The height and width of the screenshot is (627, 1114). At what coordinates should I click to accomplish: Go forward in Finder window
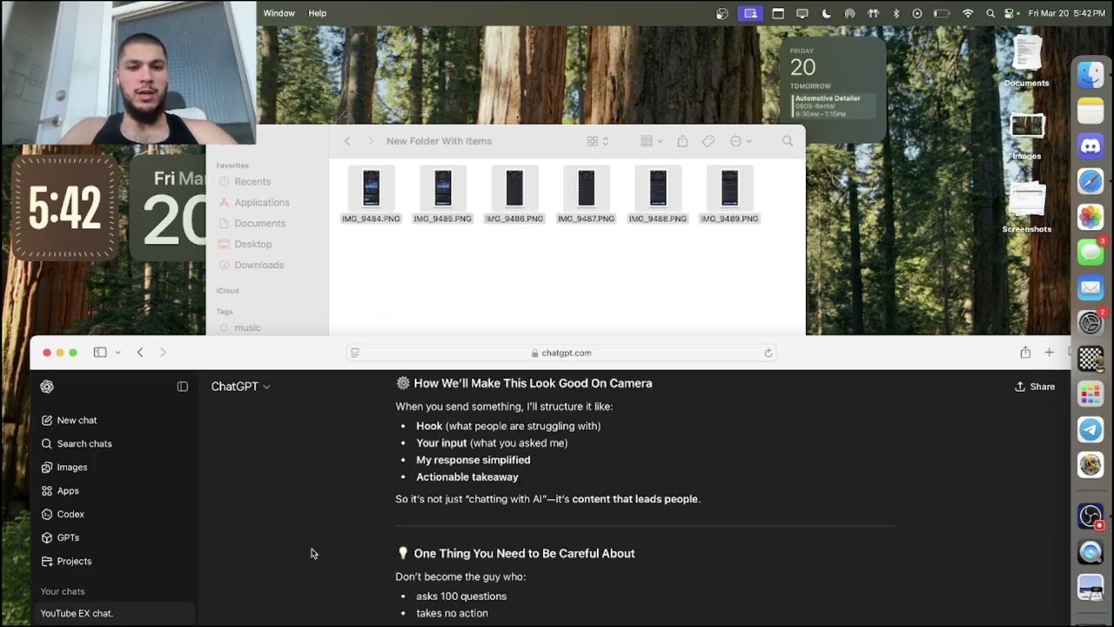[x=369, y=141]
